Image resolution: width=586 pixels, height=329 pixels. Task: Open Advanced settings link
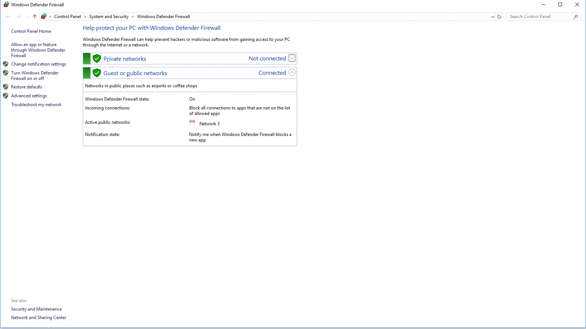pyautogui.click(x=29, y=96)
